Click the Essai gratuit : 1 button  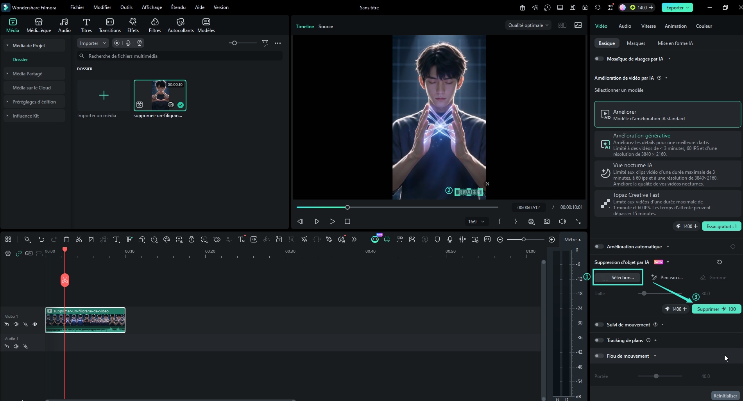722,226
